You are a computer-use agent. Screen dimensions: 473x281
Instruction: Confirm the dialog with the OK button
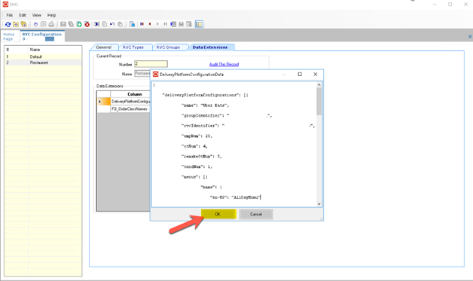click(x=218, y=214)
